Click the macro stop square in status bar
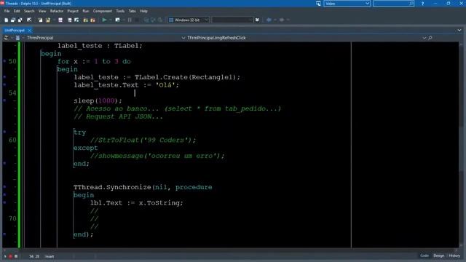The image size is (466, 262). coord(16,256)
